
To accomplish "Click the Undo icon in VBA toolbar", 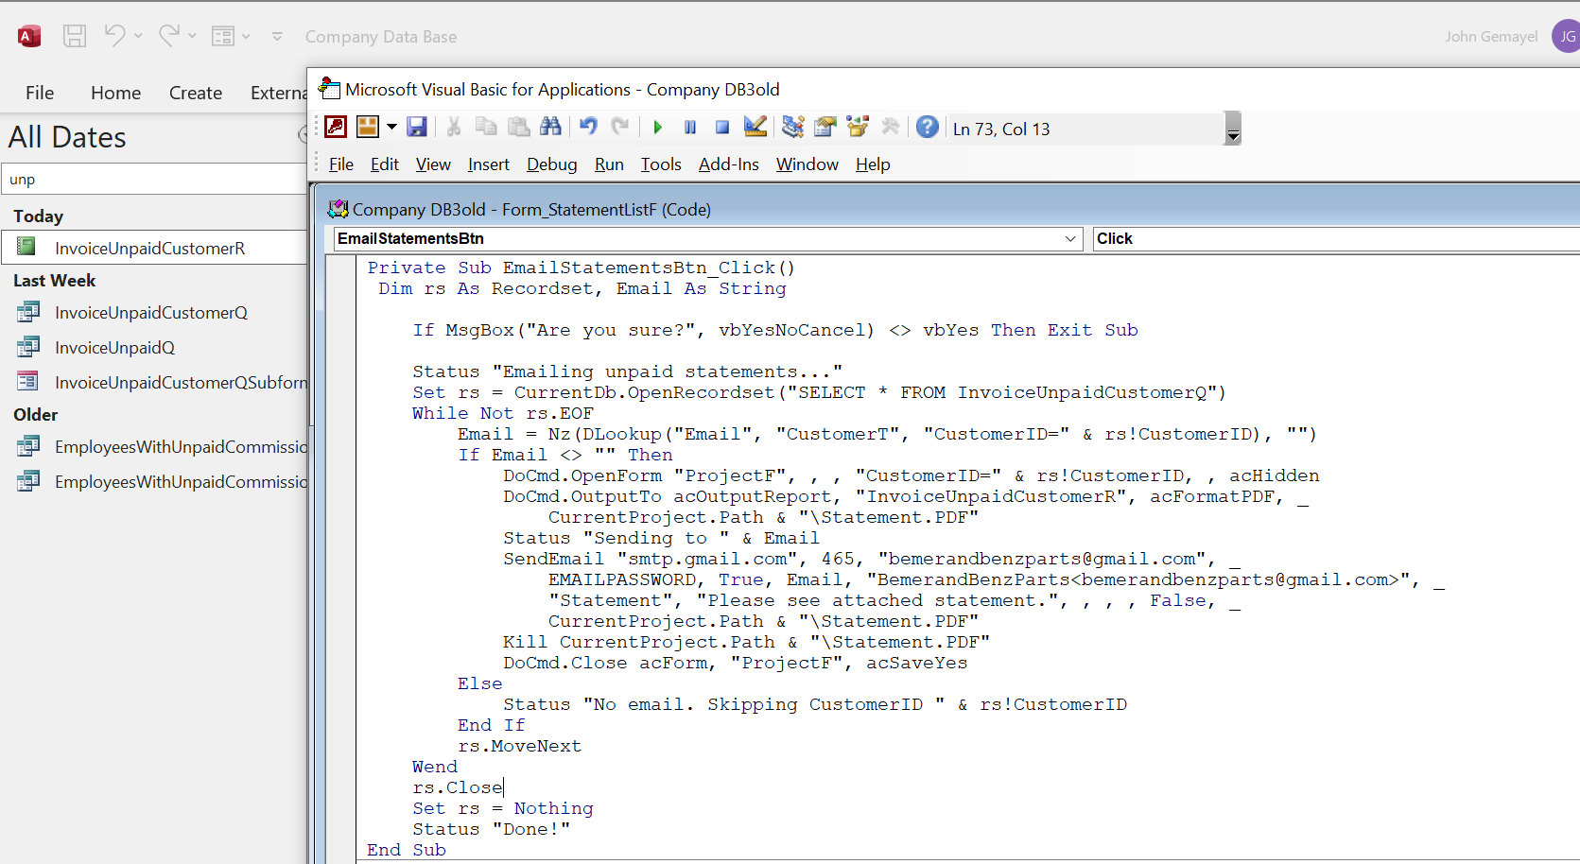I will coord(588,127).
